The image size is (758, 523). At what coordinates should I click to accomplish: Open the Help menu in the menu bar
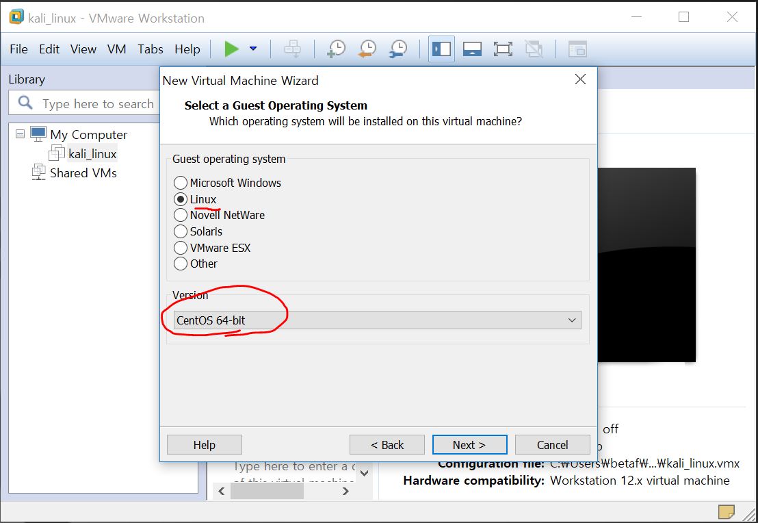point(187,49)
